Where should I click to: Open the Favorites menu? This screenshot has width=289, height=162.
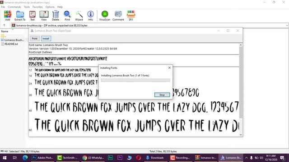point(37,7)
